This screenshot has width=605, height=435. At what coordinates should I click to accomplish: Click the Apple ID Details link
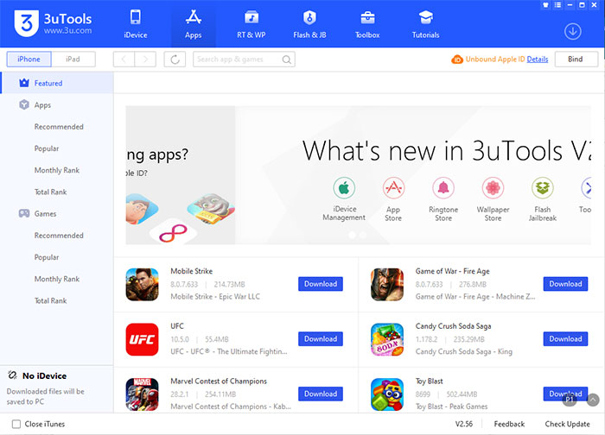coord(538,60)
